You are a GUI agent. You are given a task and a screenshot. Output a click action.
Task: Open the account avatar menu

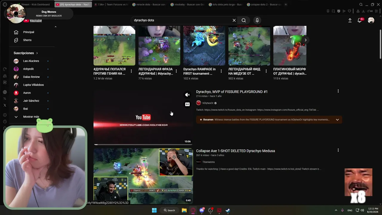coord(371,20)
